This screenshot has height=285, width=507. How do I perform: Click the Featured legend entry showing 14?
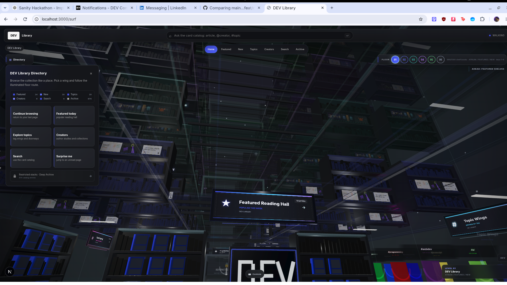(25, 94)
